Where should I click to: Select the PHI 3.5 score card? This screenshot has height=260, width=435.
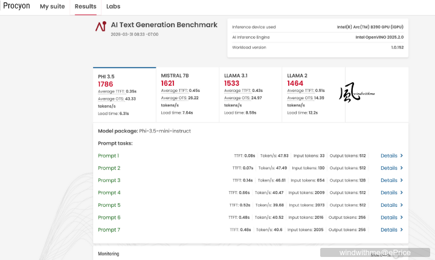pyautogui.click(x=124, y=94)
